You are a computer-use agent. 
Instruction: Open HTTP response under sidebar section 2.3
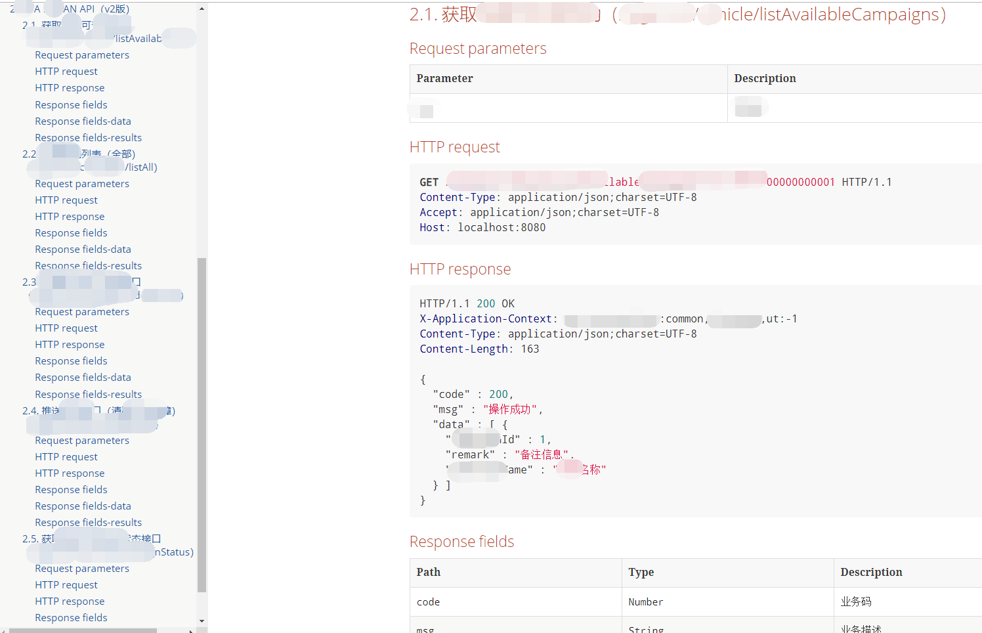coord(70,345)
